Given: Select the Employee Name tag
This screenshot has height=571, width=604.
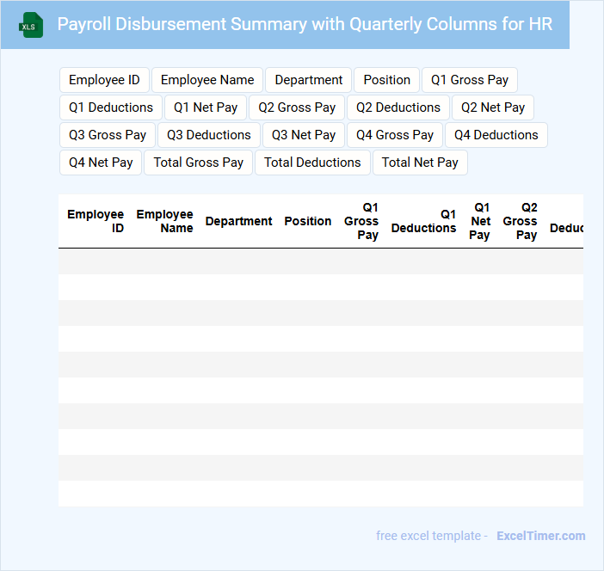Looking at the screenshot, I should [207, 80].
